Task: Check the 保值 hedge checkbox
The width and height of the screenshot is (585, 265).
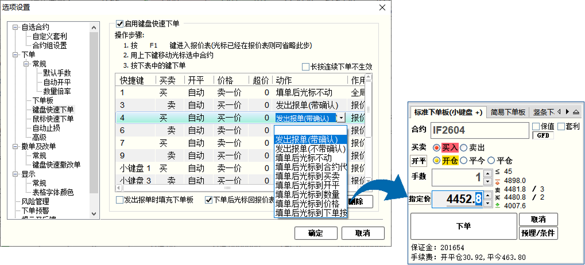Action: (x=536, y=126)
